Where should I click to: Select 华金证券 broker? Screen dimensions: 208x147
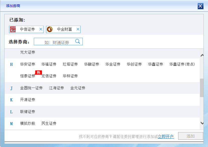click(x=113, y=64)
